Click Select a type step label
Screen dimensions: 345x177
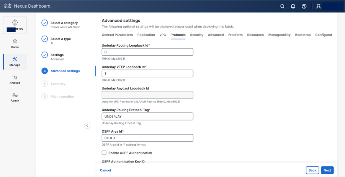61,39
